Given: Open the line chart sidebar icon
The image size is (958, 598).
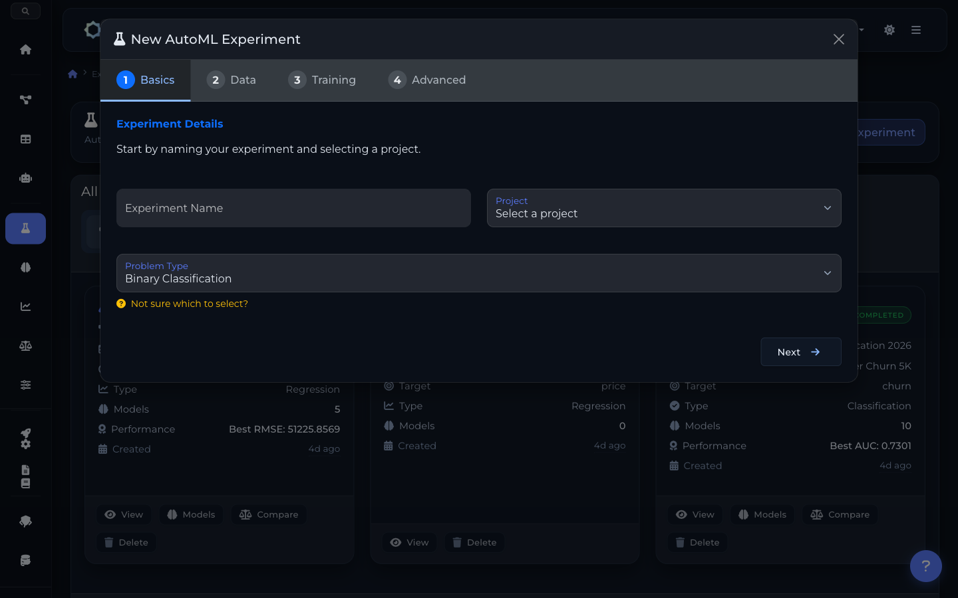Looking at the screenshot, I should [x=25, y=306].
